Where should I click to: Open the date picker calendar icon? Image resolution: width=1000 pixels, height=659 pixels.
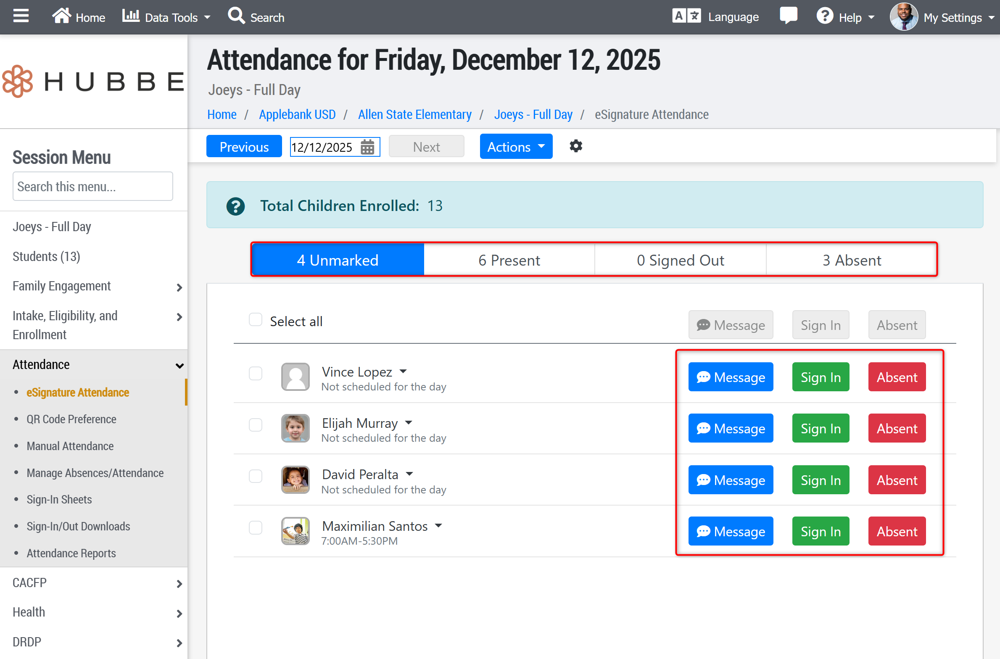point(367,147)
